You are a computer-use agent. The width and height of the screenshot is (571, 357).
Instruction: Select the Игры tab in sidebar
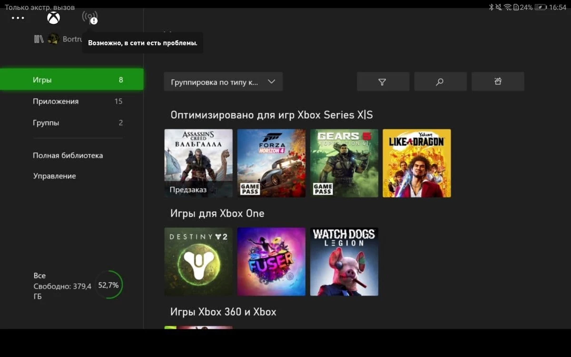tap(72, 79)
